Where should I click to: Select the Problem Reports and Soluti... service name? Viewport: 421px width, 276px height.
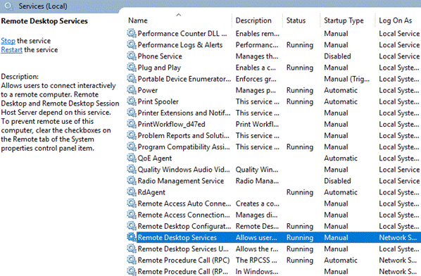pos(183,136)
